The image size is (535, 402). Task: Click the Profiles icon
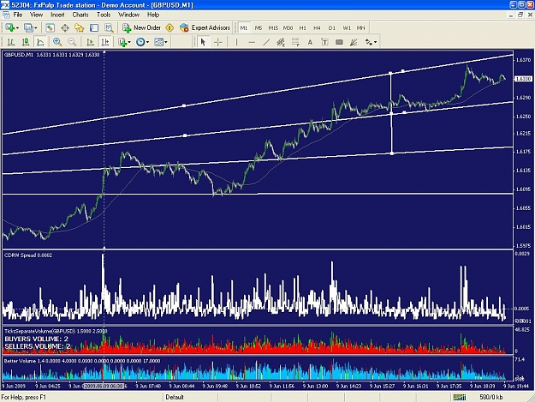(x=28, y=28)
